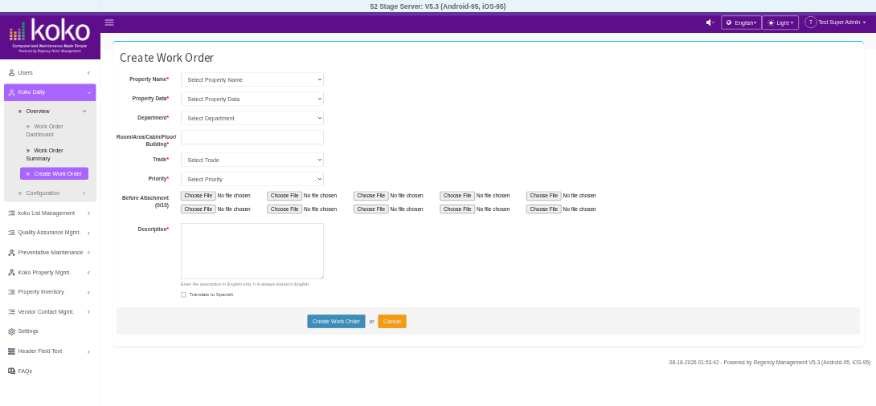Click the Users sidebar icon
The width and height of the screenshot is (876, 406).
point(12,73)
